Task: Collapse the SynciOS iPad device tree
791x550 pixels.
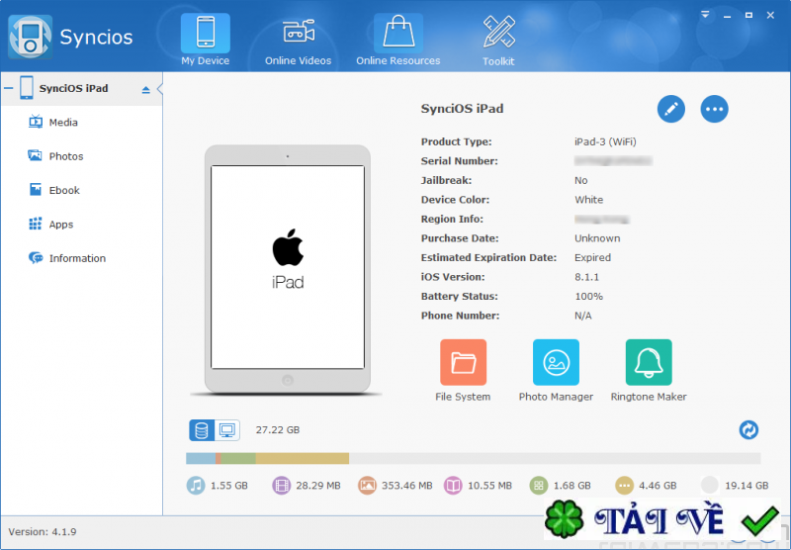Action: [x=9, y=88]
